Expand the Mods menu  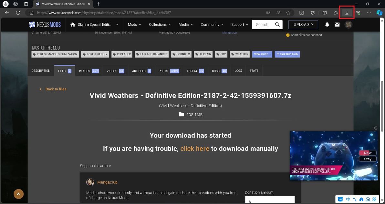(x=135, y=24)
